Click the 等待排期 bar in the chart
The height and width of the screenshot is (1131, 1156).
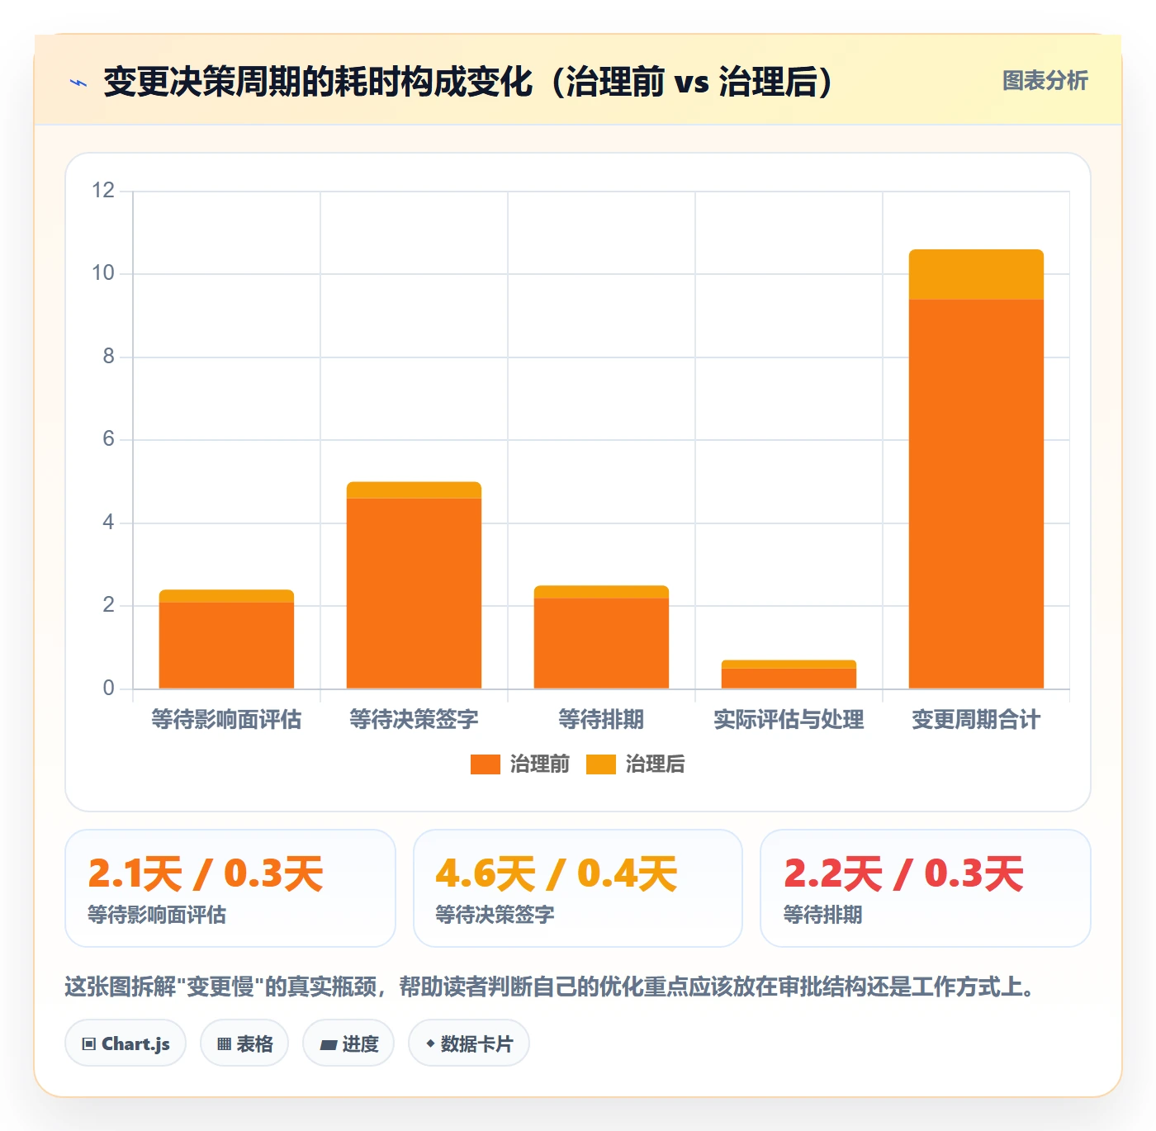coord(601,637)
